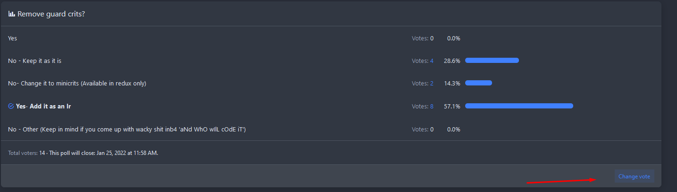Click the "Total voters: 14" text

click(x=26, y=153)
